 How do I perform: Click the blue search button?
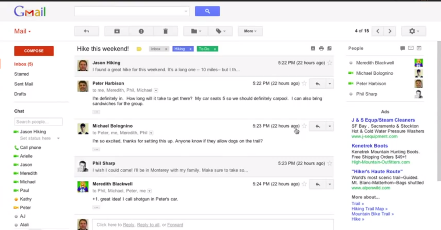click(x=207, y=11)
